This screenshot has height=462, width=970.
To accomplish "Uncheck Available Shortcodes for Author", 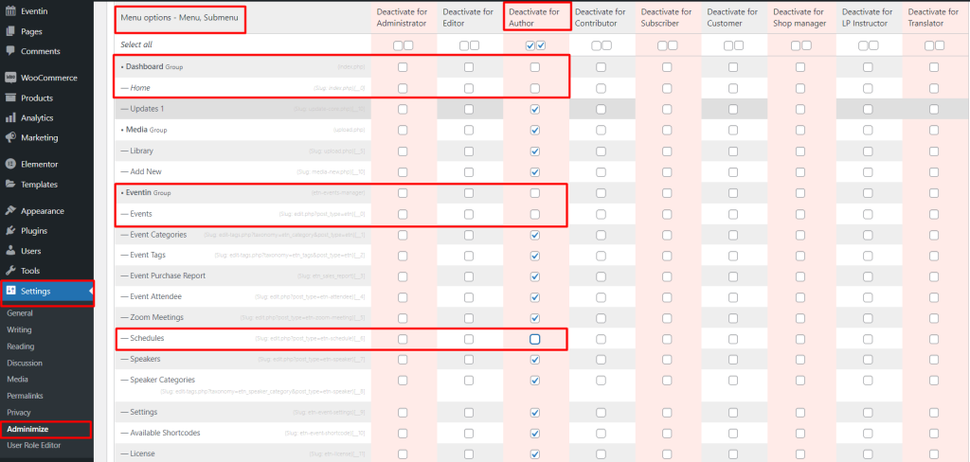I will [x=535, y=433].
